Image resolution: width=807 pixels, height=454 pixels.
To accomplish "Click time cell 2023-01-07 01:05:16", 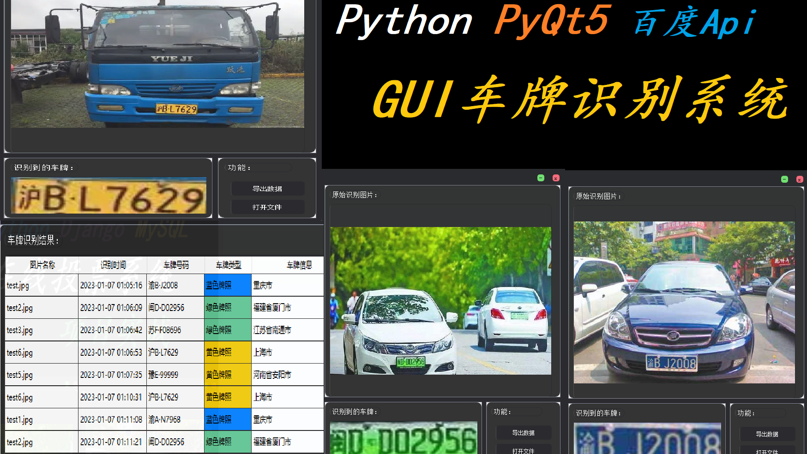I will click(112, 285).
